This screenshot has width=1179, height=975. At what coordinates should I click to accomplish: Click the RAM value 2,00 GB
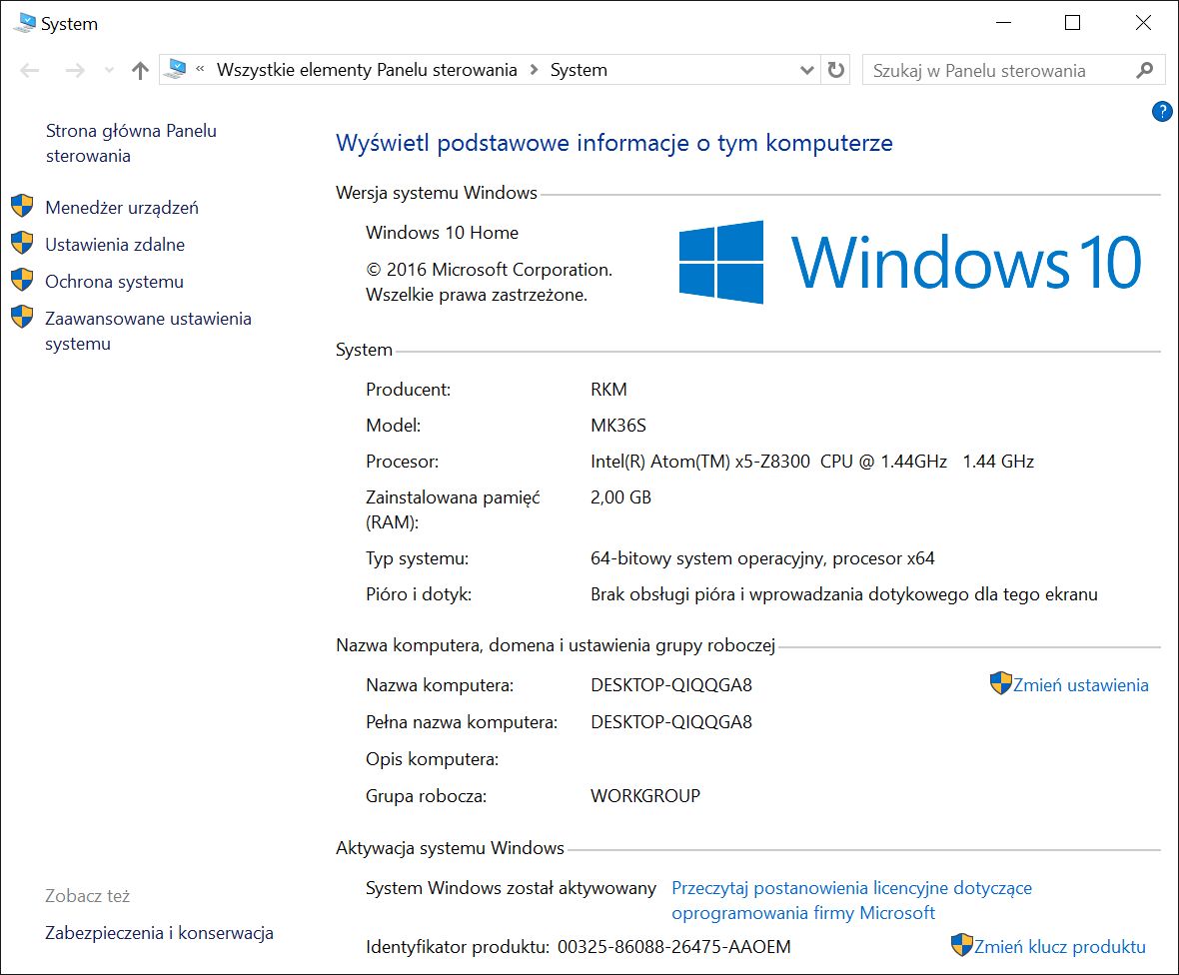click(620, 496)
